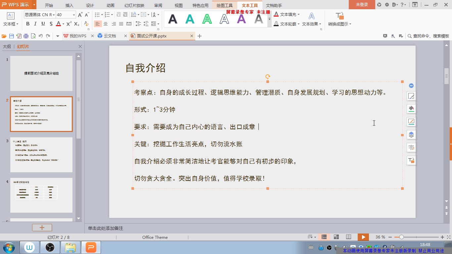The height and width of the screenshot is (254, 452).
Task: Open the 设计 ribbon tab
Action: pos(90,5)
